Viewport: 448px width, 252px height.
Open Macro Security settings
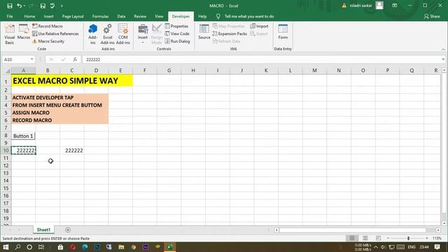(48, 41)
